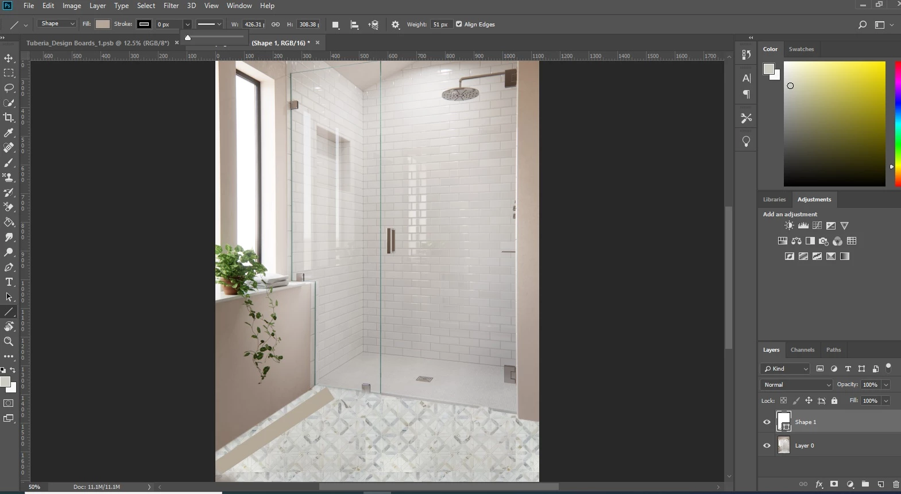Open layer filter Kind dropdown

[x=785, y=368]
